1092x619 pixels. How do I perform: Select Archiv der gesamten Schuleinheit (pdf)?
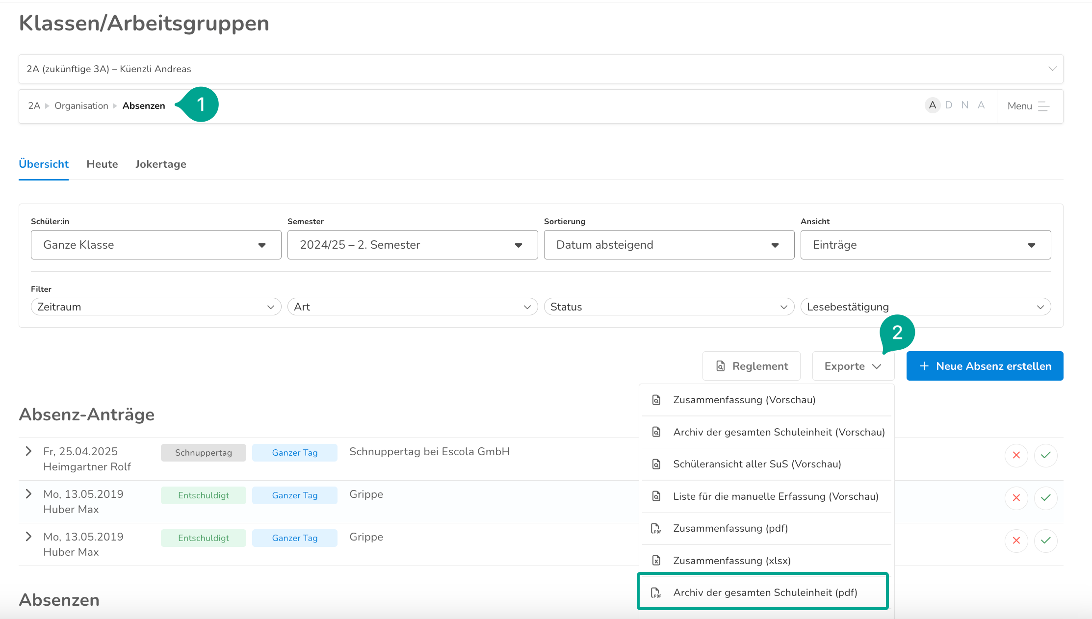point(764,593)
